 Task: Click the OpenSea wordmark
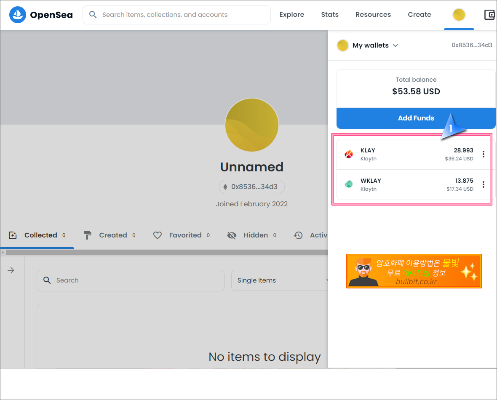click(x=51, y=15)
